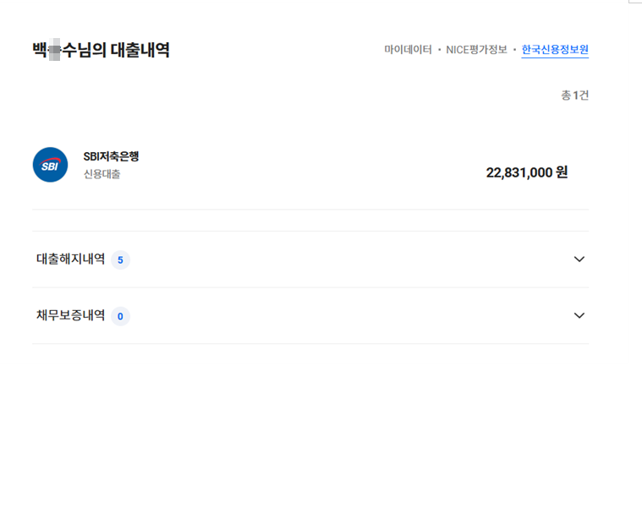Switch to the NICE평가정보 tab
Viewport: 642px width, 513px height.
pos(476,50)
